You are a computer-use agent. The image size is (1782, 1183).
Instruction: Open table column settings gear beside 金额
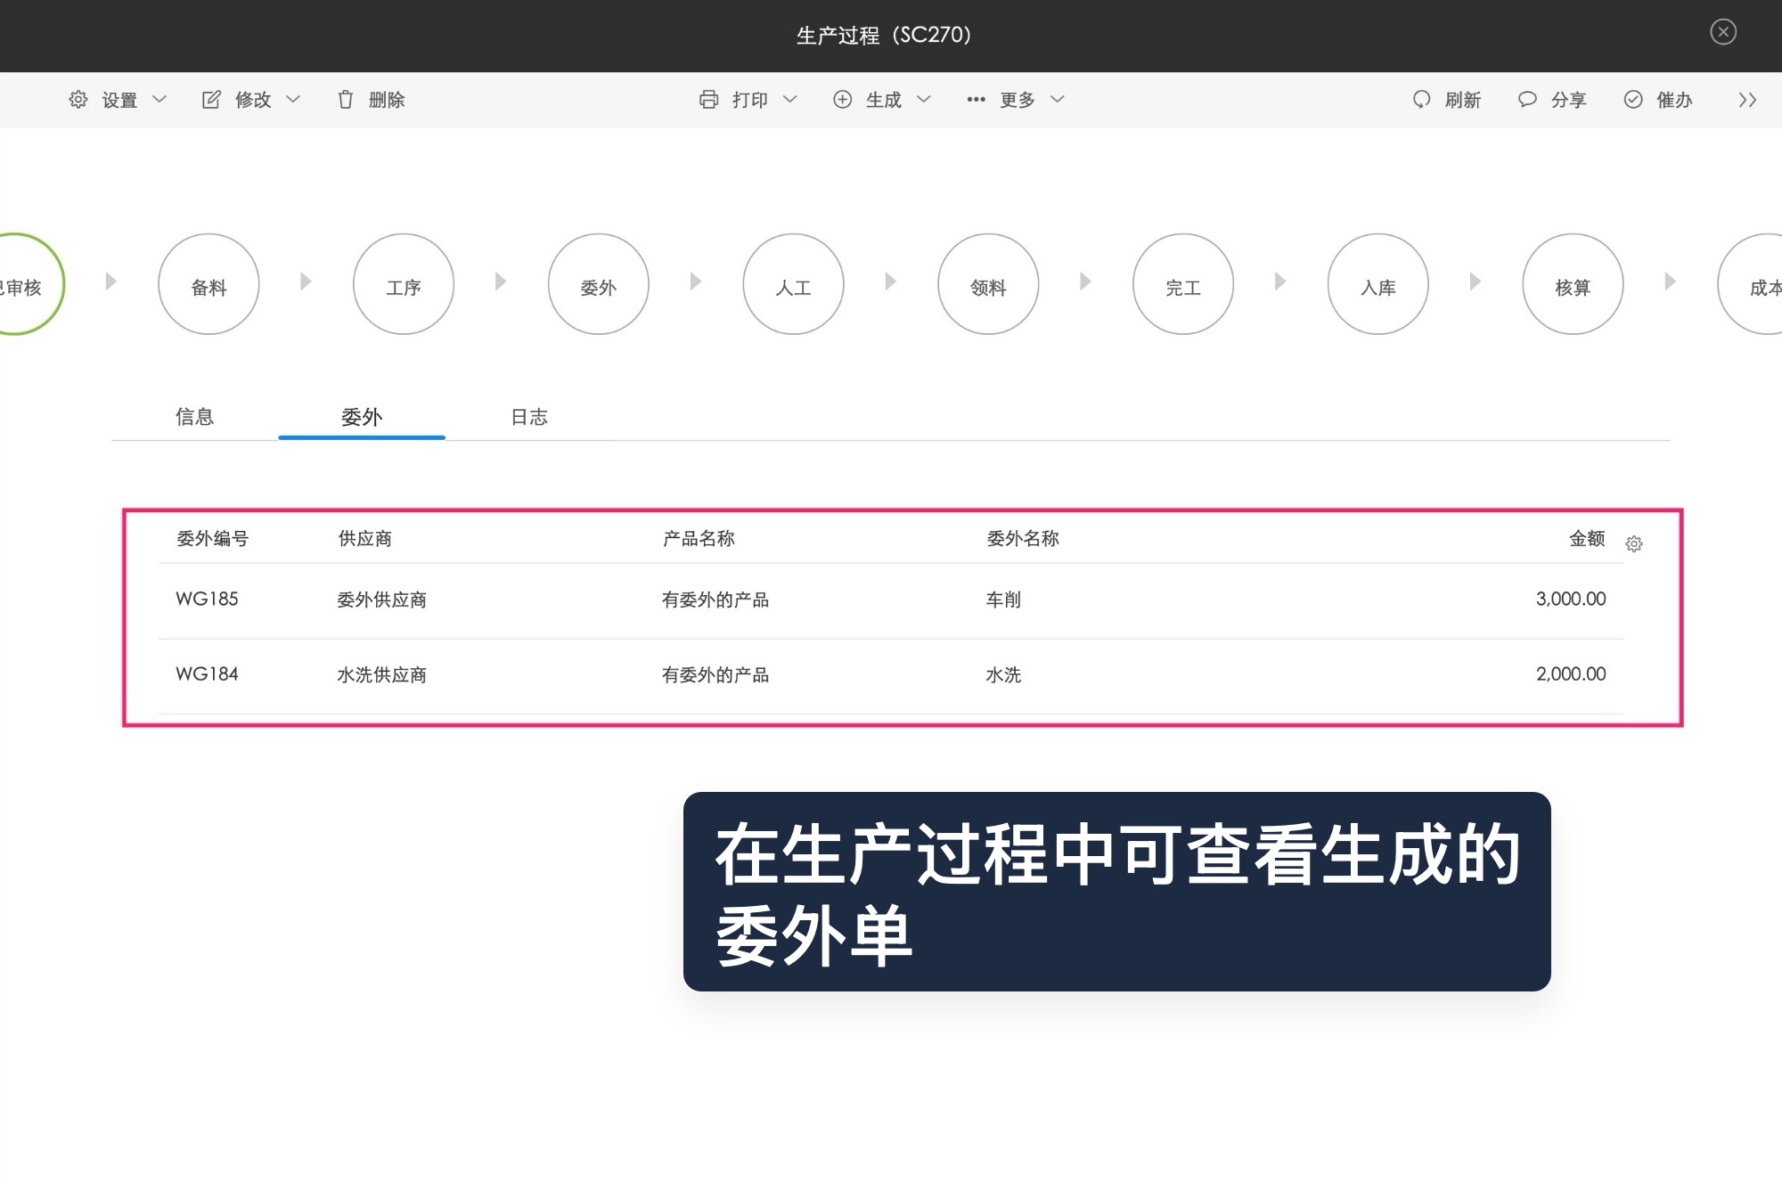(1636, 543)
